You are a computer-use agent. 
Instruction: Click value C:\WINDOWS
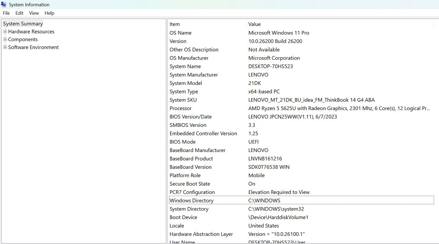click(x=264, y=200)
